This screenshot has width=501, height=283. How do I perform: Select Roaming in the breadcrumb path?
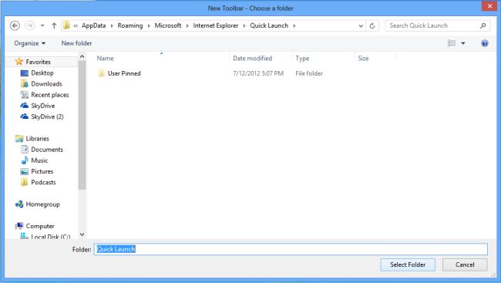coord(130,25)
